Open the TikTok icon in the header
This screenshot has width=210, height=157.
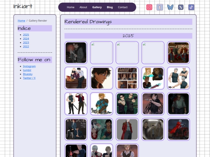[191, 7]
